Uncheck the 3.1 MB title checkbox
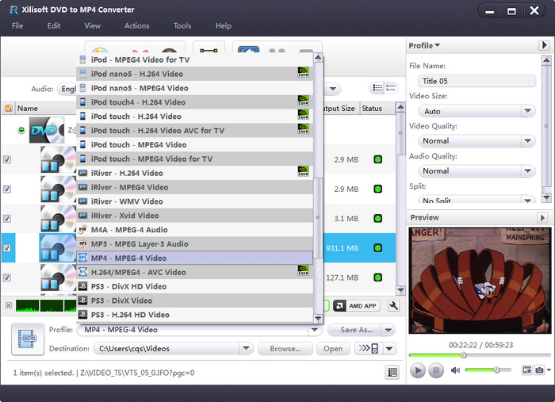This screenshot has width=555, height=402. tap(7, 218)
